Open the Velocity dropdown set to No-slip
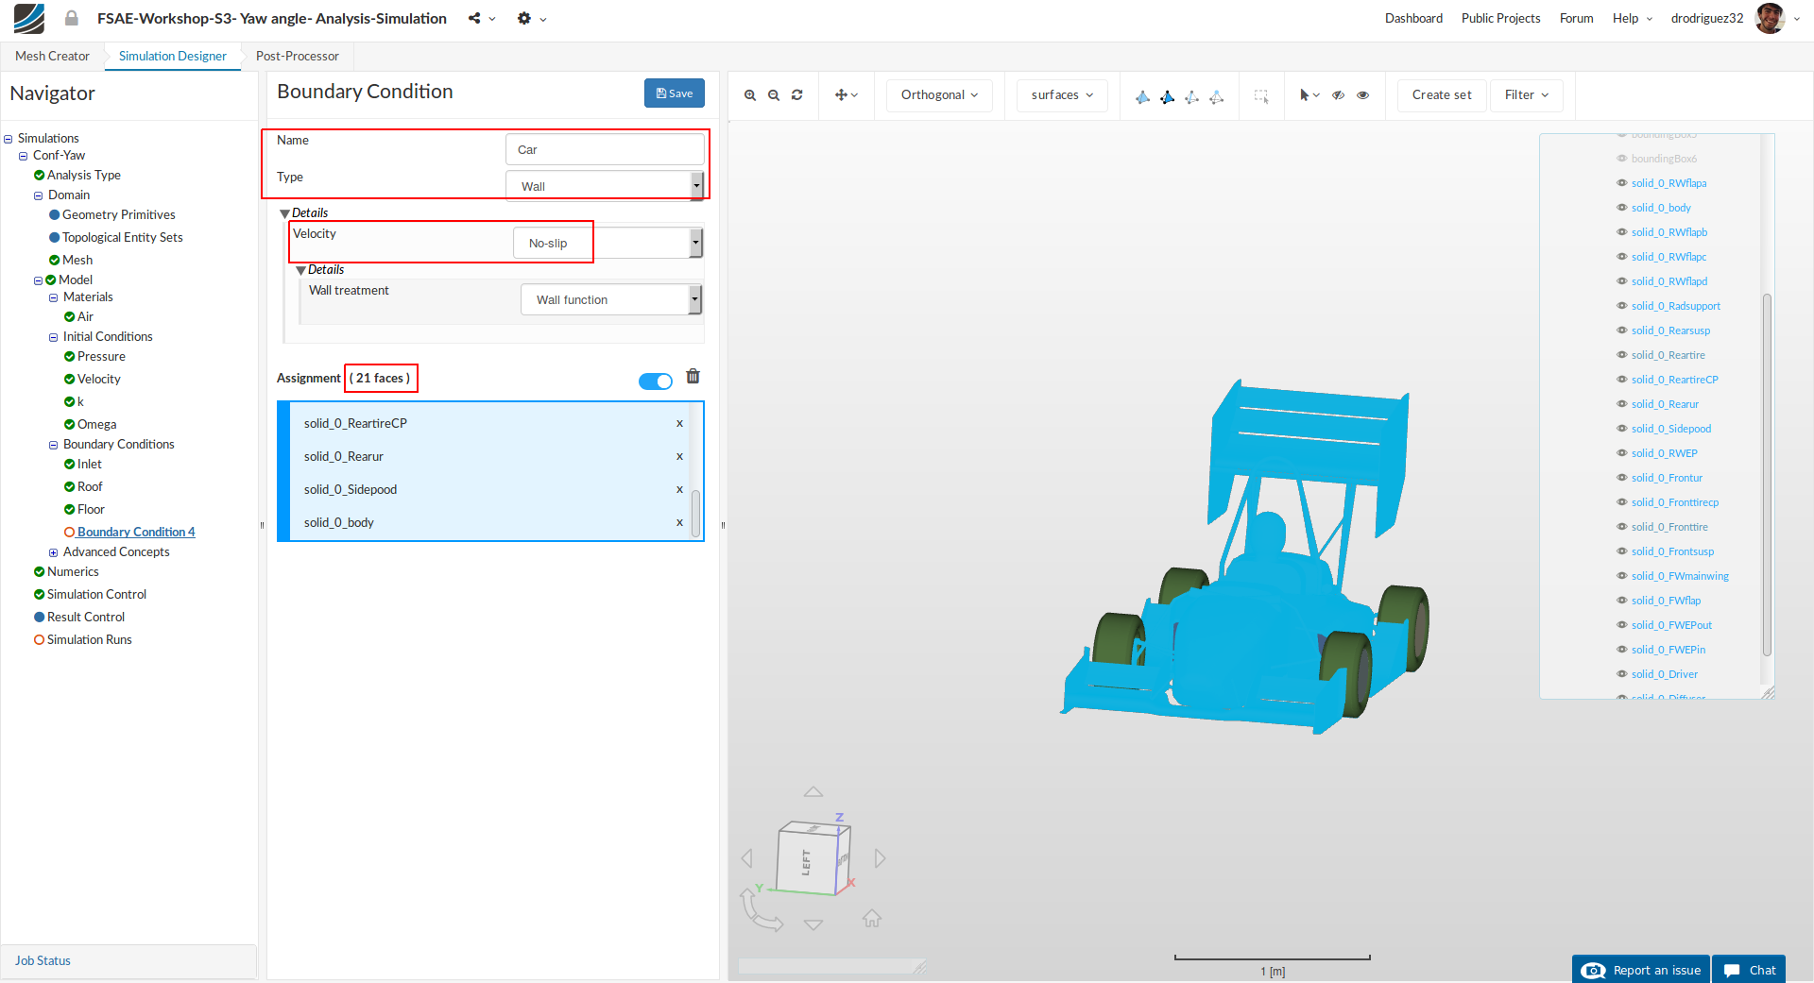The width and height of the screenshot is (1814, 983). point(608,243)
